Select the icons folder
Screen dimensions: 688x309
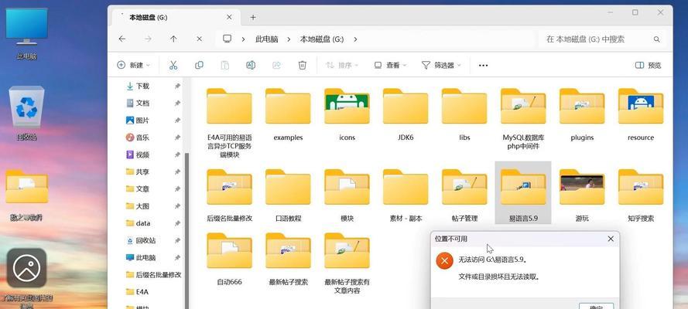[x=347, y=115]
